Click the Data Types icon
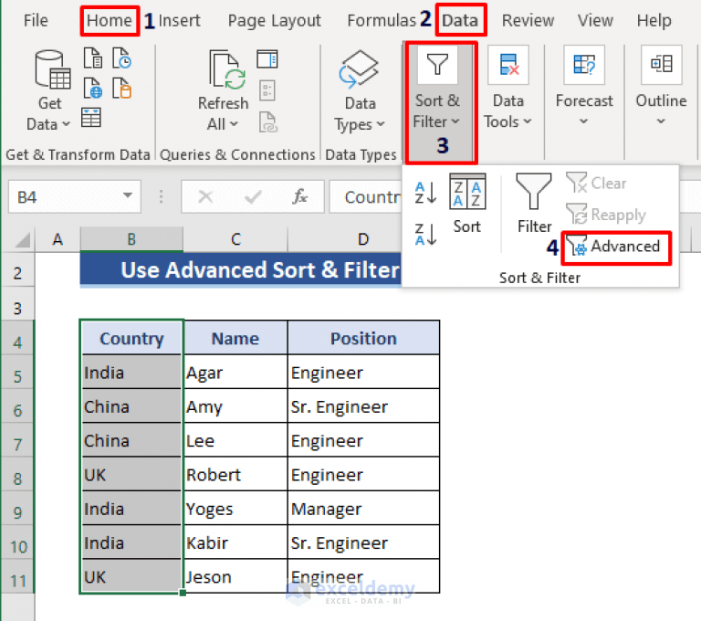701x621 pixels. 359,68
